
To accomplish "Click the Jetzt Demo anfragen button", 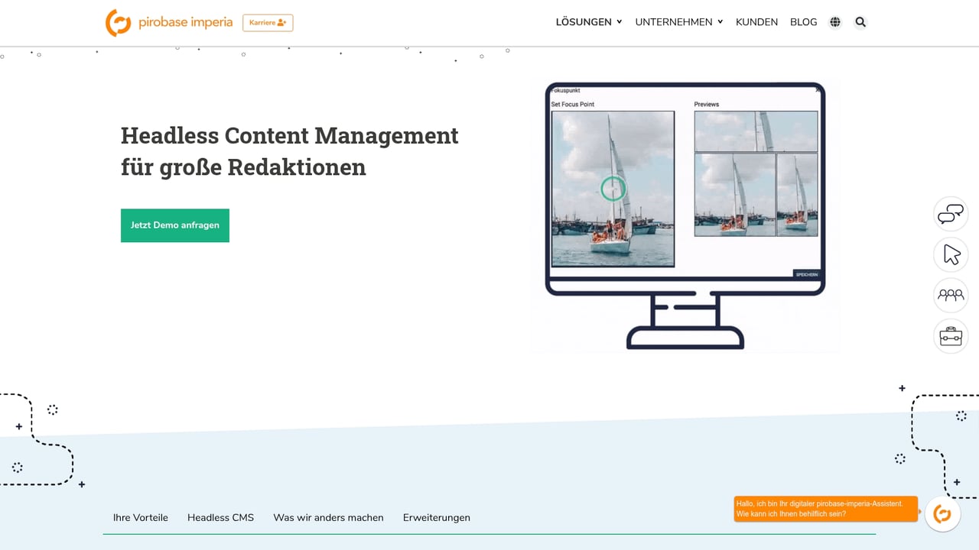I will tap(174, 225).
